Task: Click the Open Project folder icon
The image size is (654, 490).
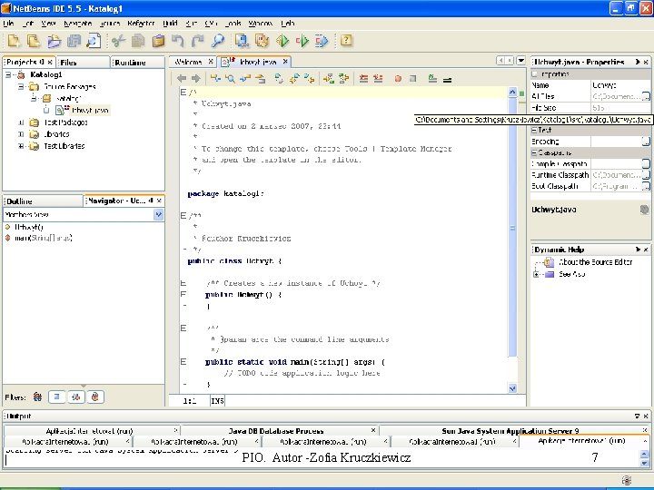Action: click(53, 40)
